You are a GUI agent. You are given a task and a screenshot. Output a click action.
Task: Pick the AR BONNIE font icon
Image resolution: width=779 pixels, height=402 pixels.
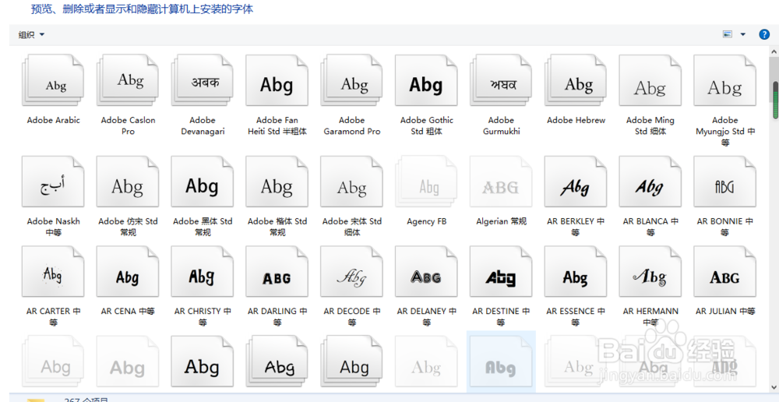click(724, 182)
